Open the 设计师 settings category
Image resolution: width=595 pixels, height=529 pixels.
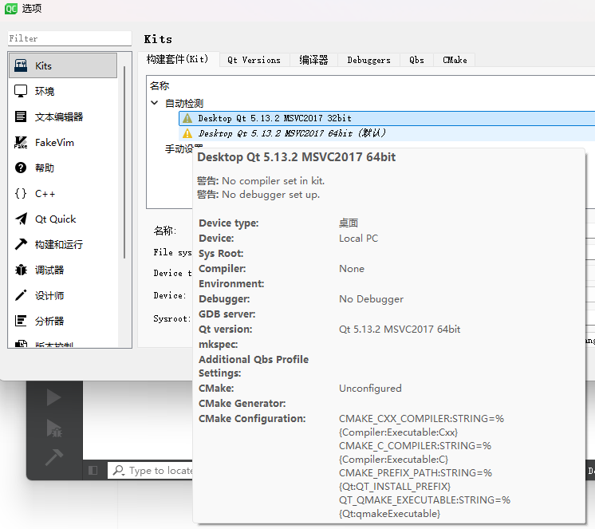click(63, 295)
